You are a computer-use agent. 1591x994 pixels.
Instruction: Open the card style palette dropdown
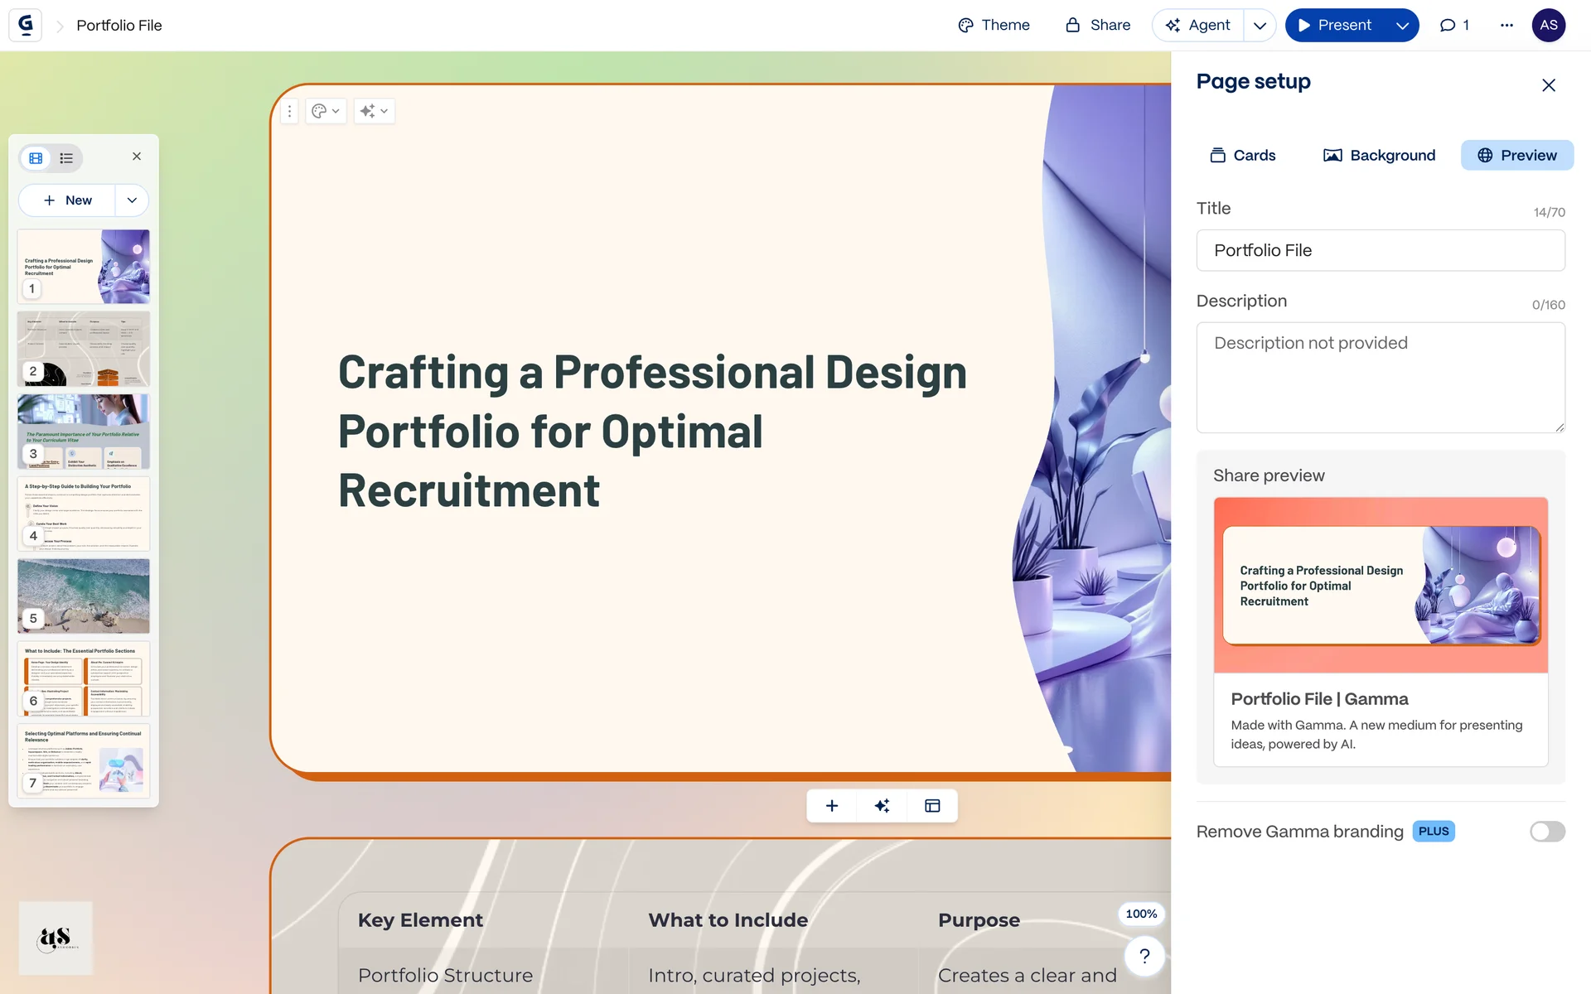(x=326, y=111)
